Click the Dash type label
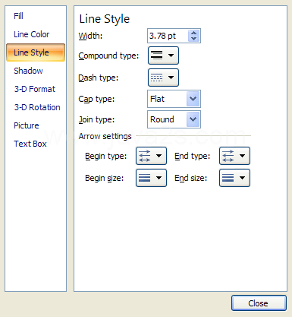This screenshot has width=292, height=317. [99, 78]
